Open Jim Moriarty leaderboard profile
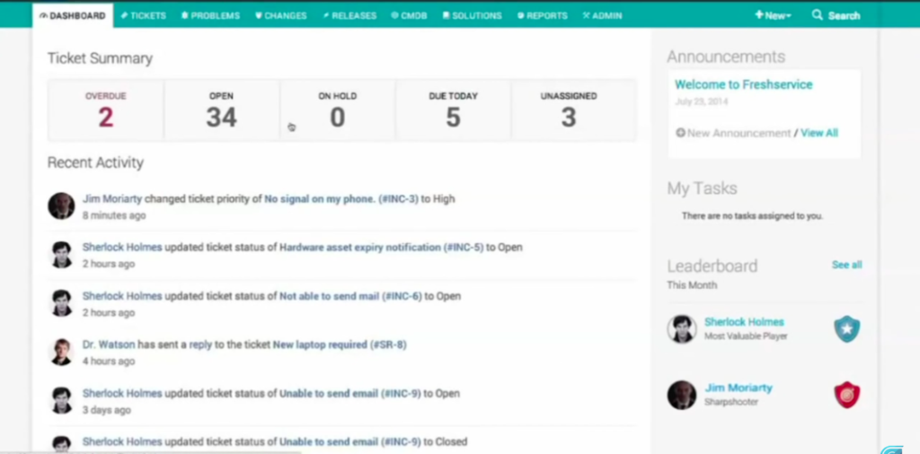This screenshot has height=454, width=920. [x=739, y=388]
